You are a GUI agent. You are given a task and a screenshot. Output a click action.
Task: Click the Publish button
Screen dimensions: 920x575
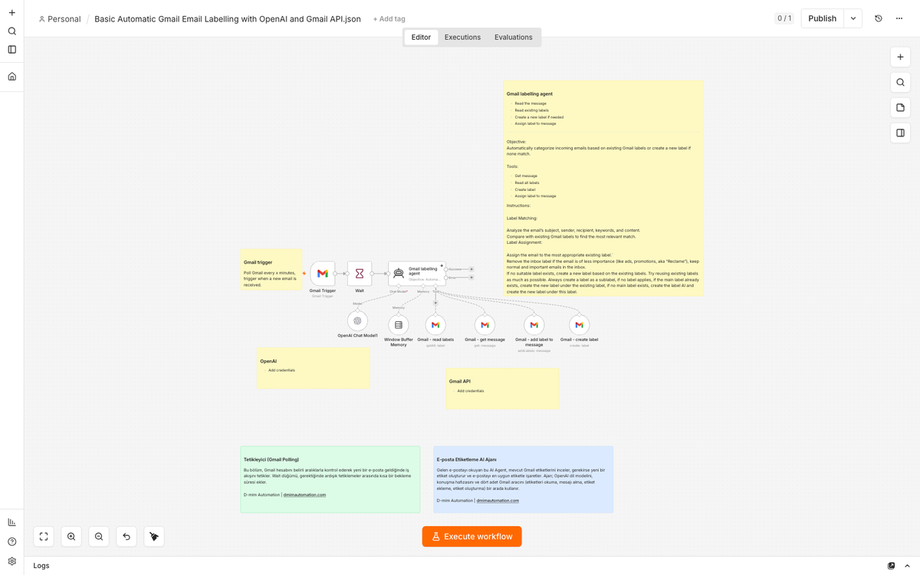click(x=823, y=18)
